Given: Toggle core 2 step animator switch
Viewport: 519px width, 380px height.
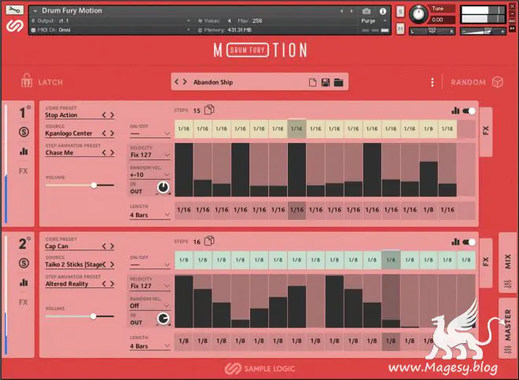Looking at the screenshot, I should tap(469, 242).
